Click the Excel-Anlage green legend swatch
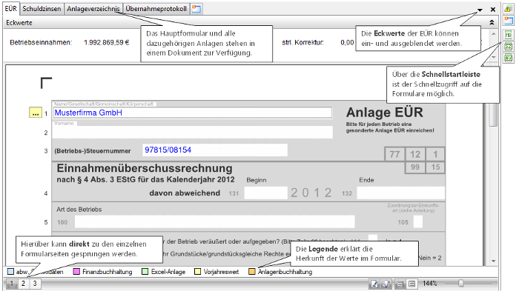 pyautogui.click(x=145, y=272)
